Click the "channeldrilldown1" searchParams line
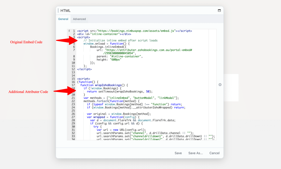Image resolution: width=281 pixels, height=169 pixels. [x=156, y=136]
